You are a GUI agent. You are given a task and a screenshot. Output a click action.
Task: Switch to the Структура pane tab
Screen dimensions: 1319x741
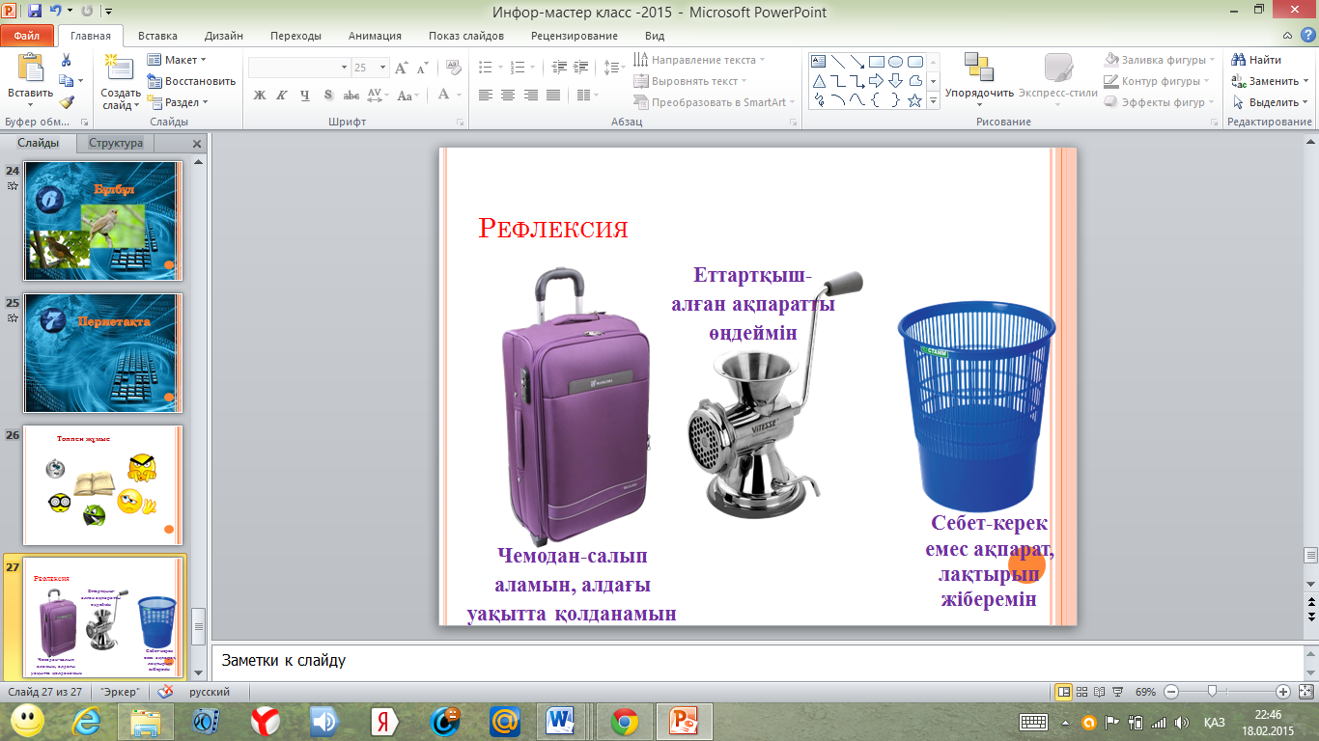[x=116, y=143]
